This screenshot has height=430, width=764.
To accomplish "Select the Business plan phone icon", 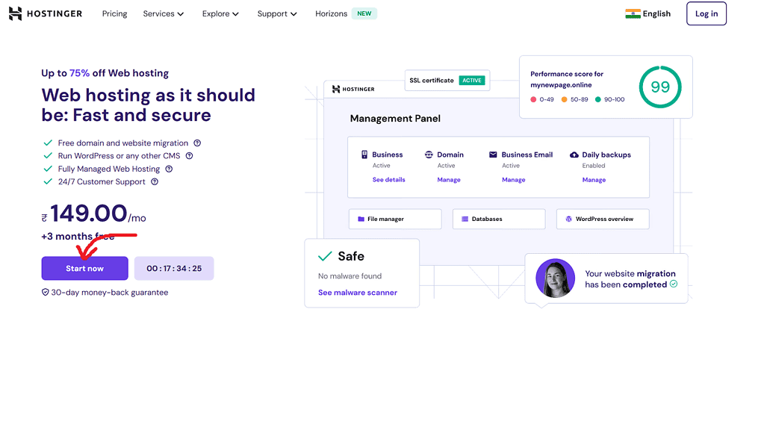I will click(x=365, y=155).
